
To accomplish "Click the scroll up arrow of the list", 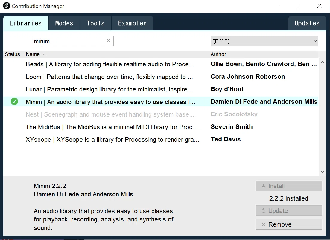I will (322, 62).
